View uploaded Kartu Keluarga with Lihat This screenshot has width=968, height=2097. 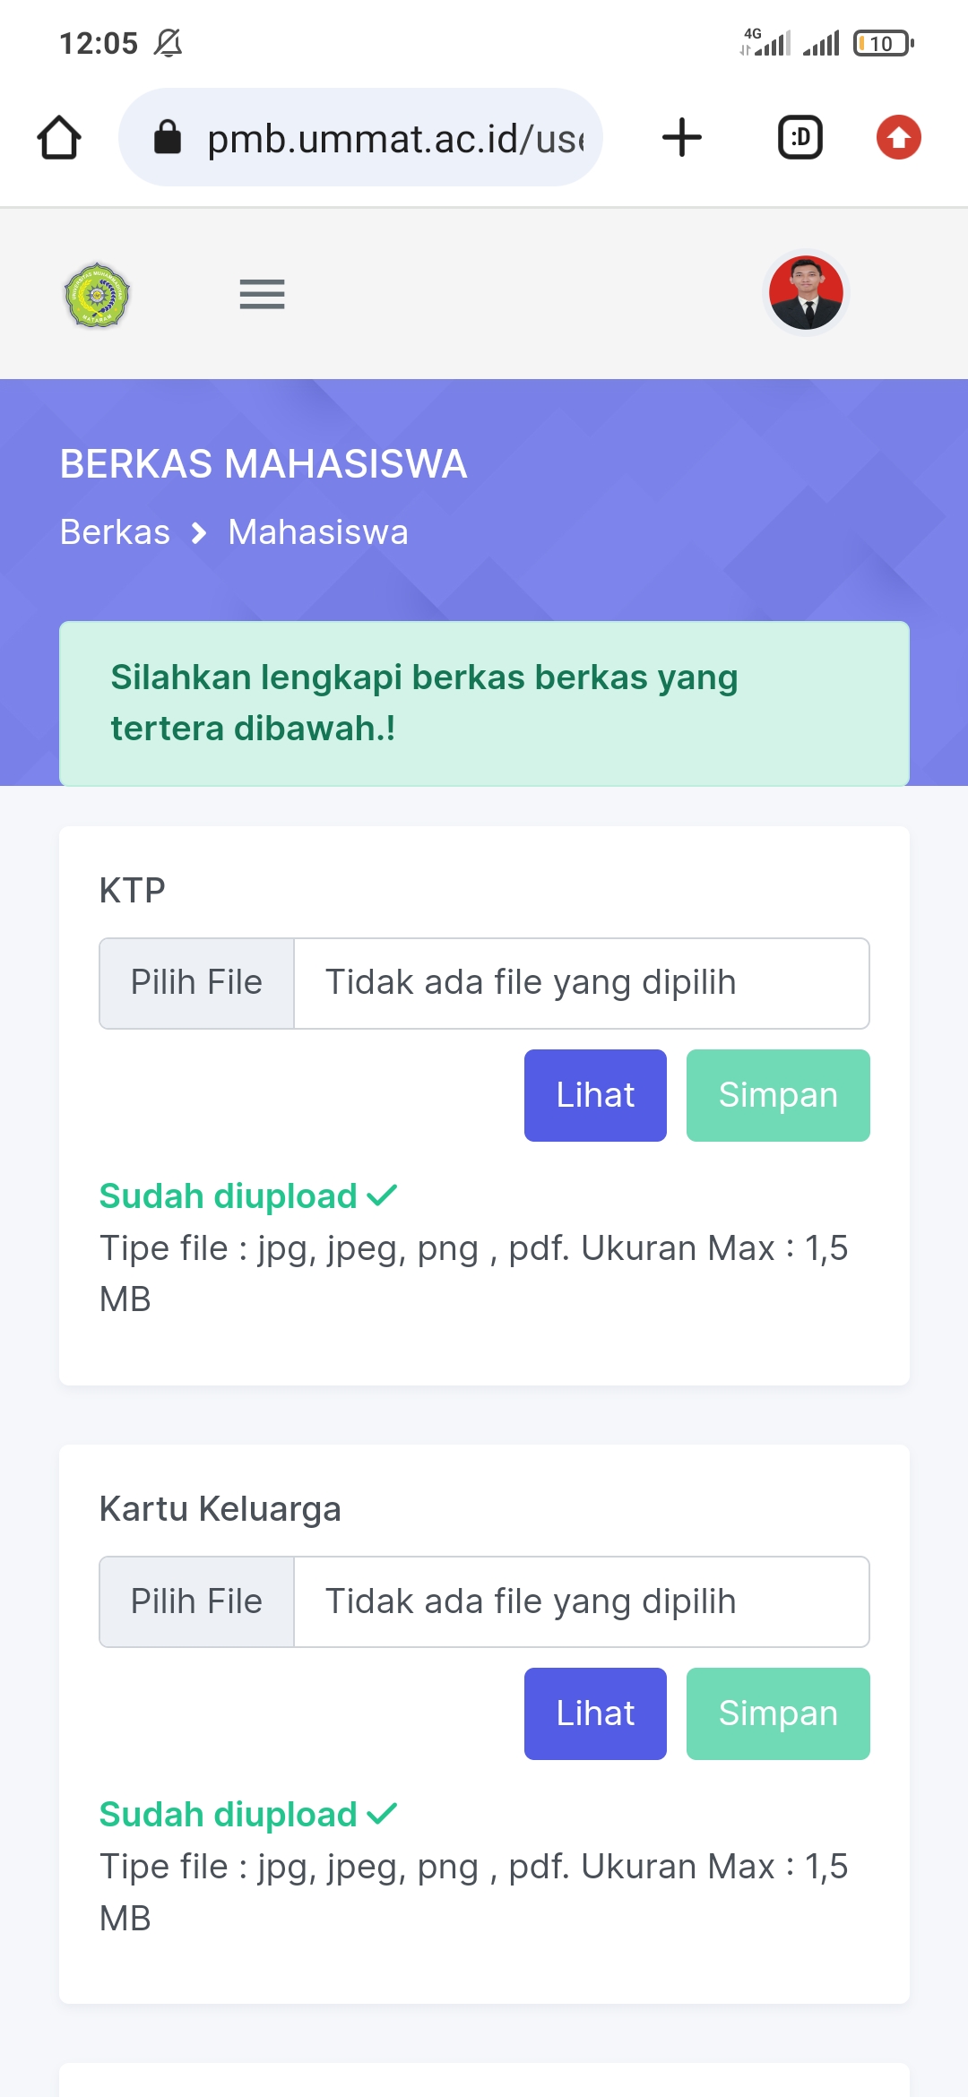(595, 1713)
